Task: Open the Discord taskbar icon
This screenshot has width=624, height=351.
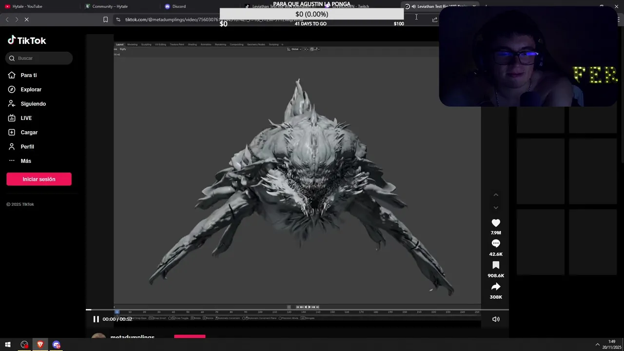Action: 57,345
